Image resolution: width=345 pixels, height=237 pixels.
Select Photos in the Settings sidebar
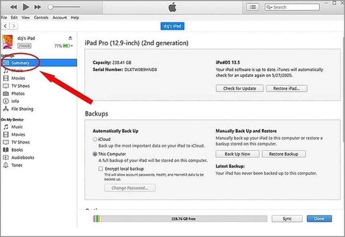[18, 93]
